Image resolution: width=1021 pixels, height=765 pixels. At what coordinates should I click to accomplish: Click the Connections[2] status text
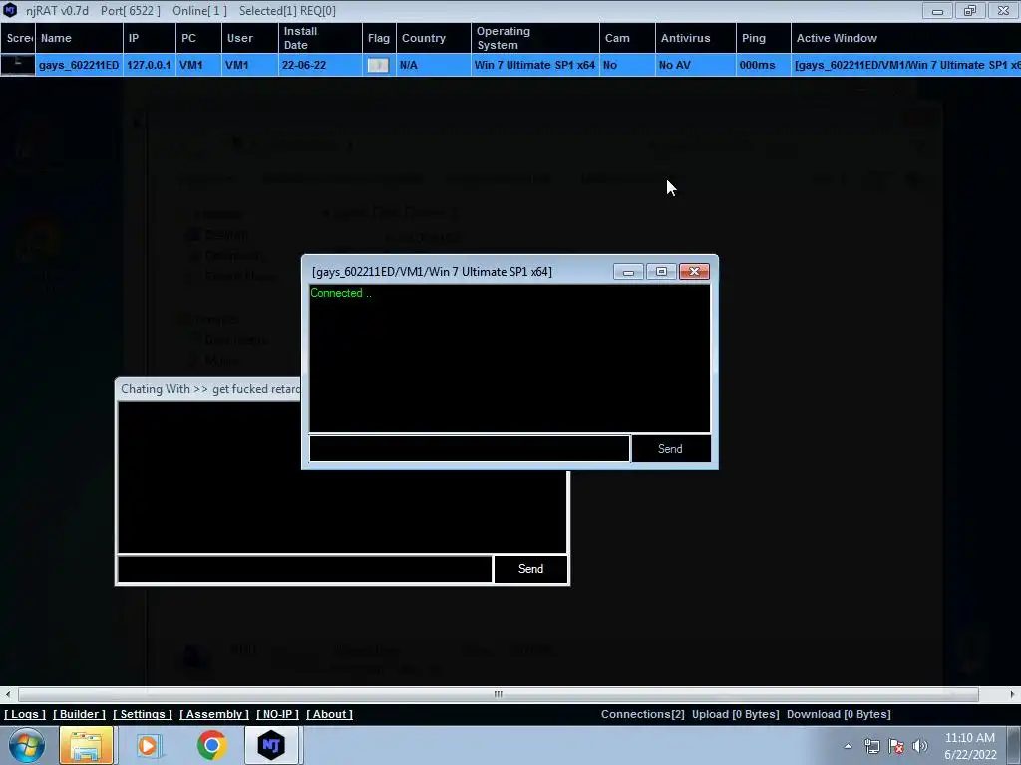tap(643, 714)
